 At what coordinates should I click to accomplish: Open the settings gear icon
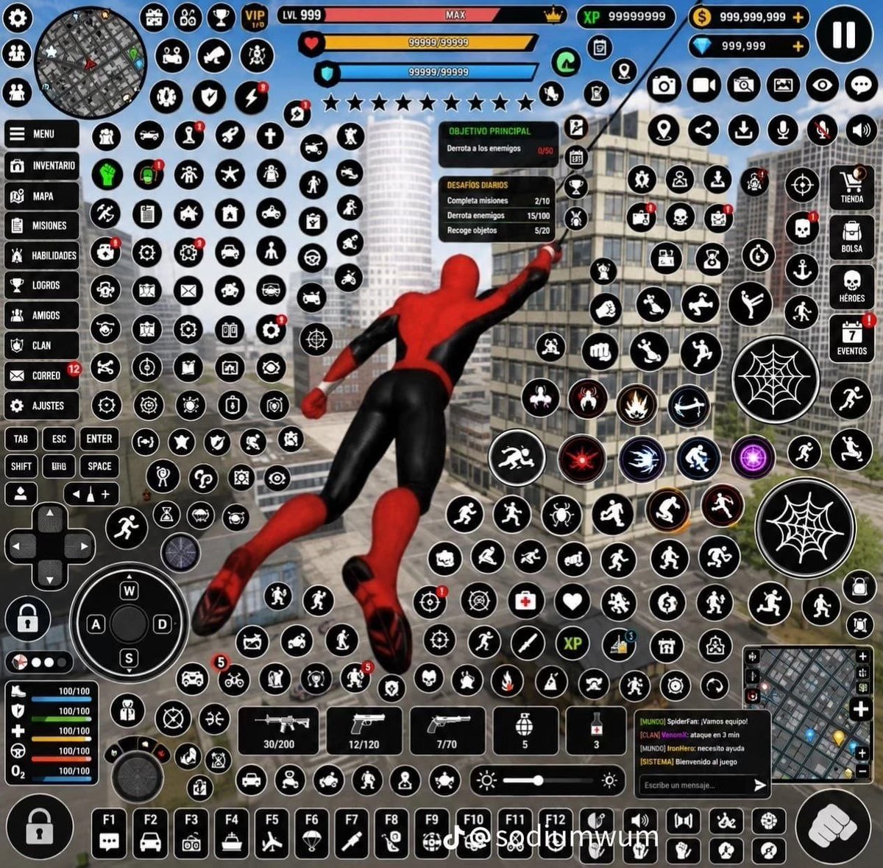18,18
